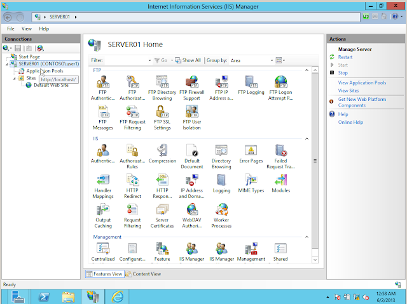Collapse the SERVER01 tree node
407x304 pixels.
pos(7,64)
